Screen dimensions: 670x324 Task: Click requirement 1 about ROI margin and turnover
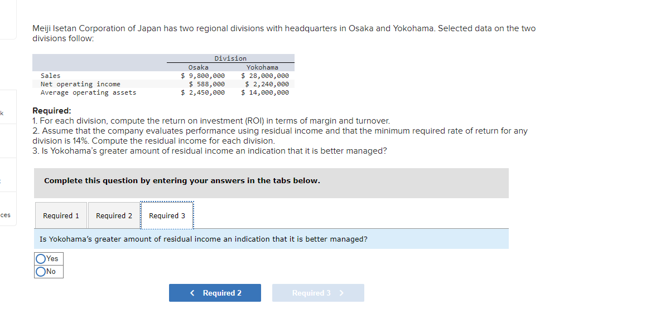[x=211, y=121]
